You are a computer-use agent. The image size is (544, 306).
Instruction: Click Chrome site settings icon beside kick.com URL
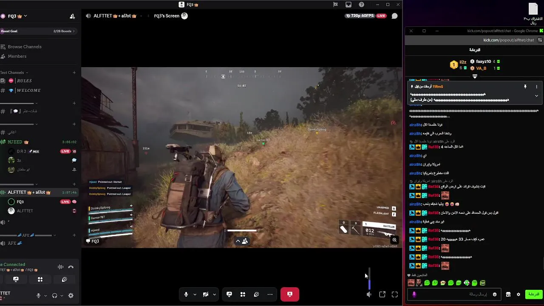[x=540, y=40]
